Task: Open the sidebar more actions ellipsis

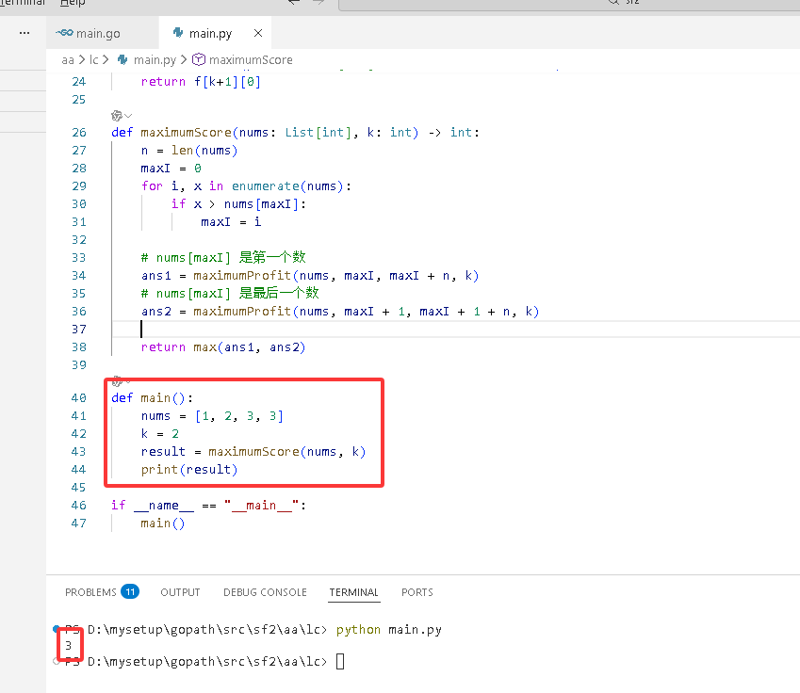Action: click(x=24, y=33)
